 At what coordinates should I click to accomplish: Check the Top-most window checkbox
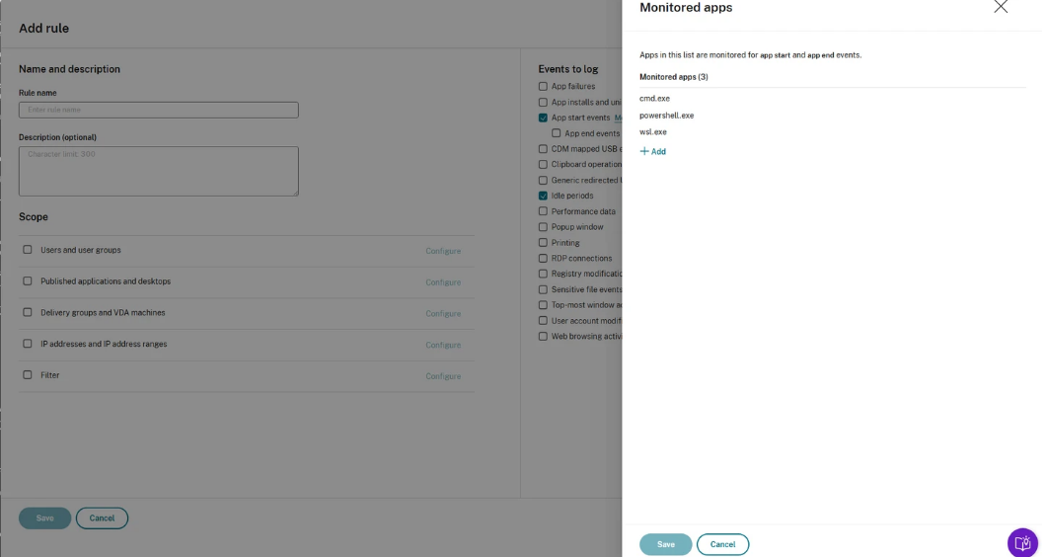[x=543, y=305]
